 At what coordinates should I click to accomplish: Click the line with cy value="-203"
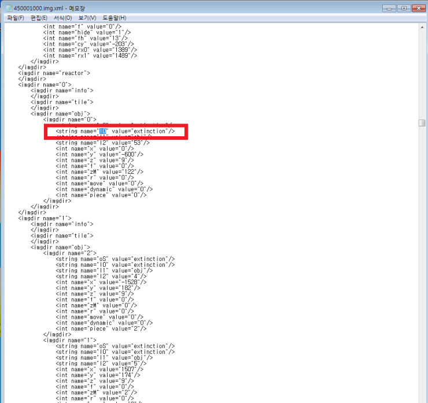[88, 44]
